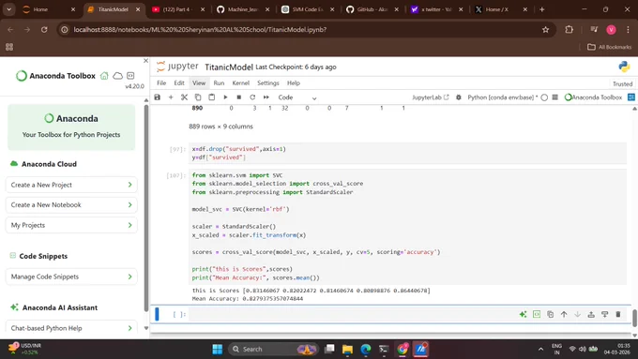Click the blue panel icon at toolbar end
This screenshot has height=359, width=638.
(631, 97)
